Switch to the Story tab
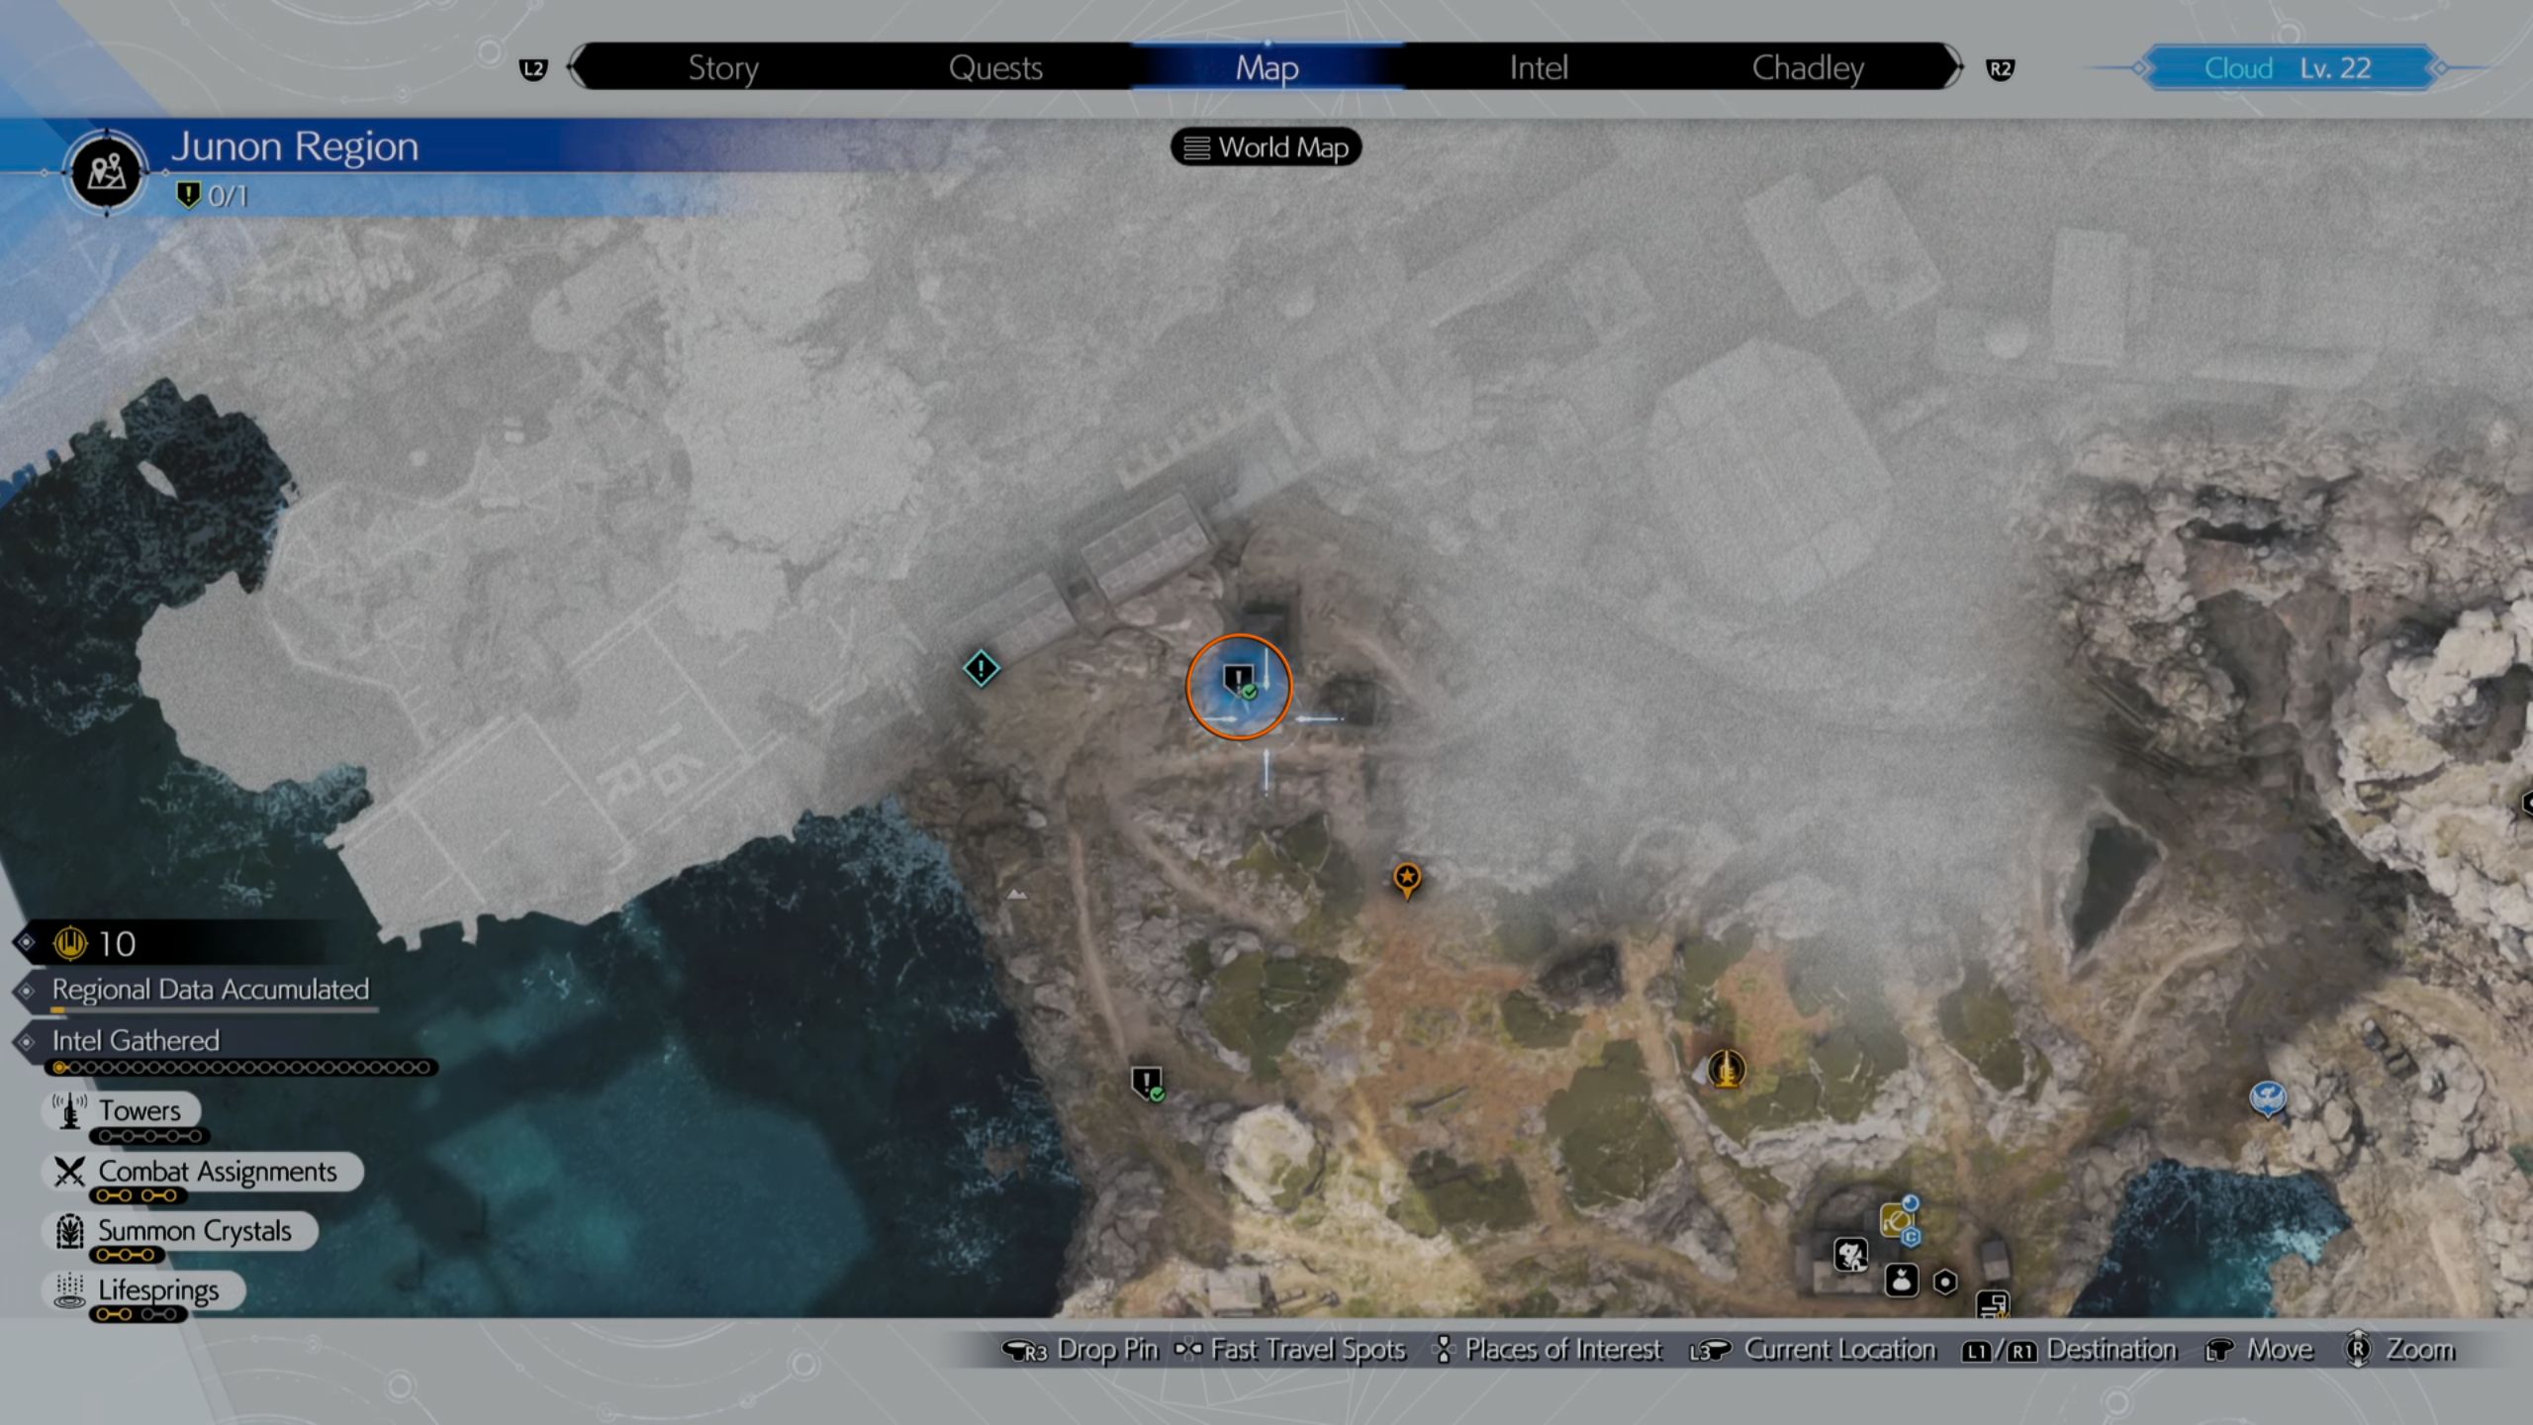This screenshot has width=2533, height=1425. pyautogui.click(x=723, y=67)
